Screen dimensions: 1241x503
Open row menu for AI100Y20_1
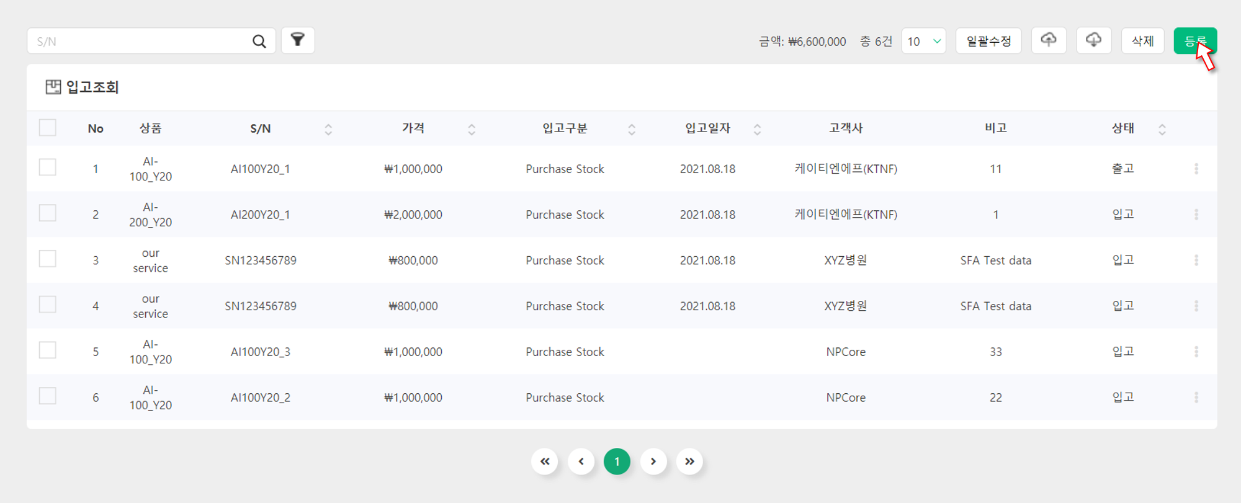point(1196,169)
